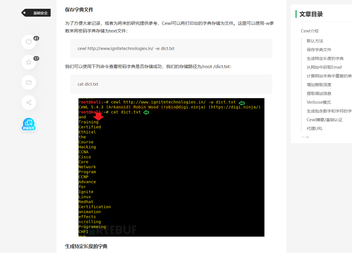Click the likes count badge showing 41
This screenshot has width=352, height=253.
pyautogui.click(x=36, y=38)
